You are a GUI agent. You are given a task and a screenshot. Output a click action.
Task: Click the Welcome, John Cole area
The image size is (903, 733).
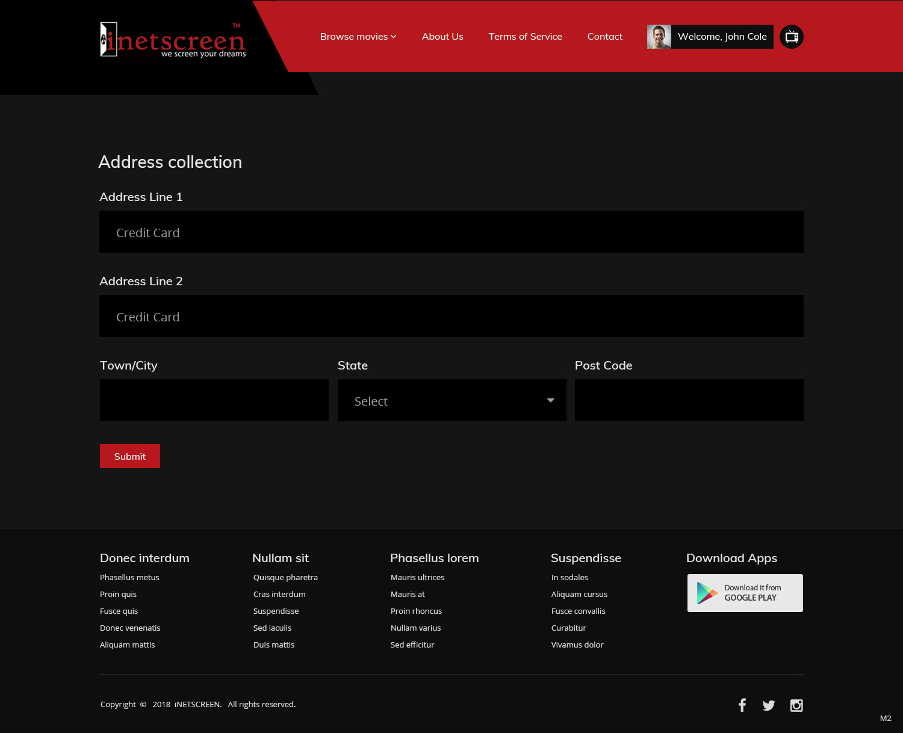tap(722, 36)
